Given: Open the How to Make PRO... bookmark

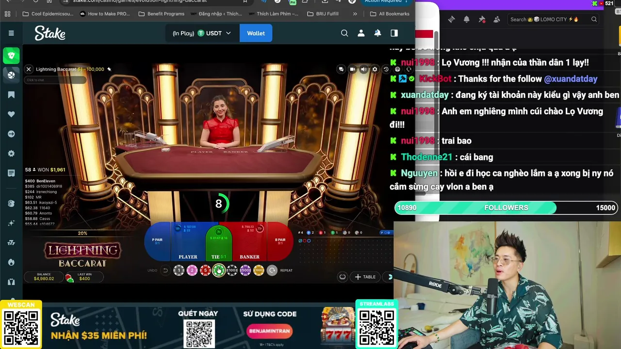Looking at the screenshot, I should click(x=104, y=14).
